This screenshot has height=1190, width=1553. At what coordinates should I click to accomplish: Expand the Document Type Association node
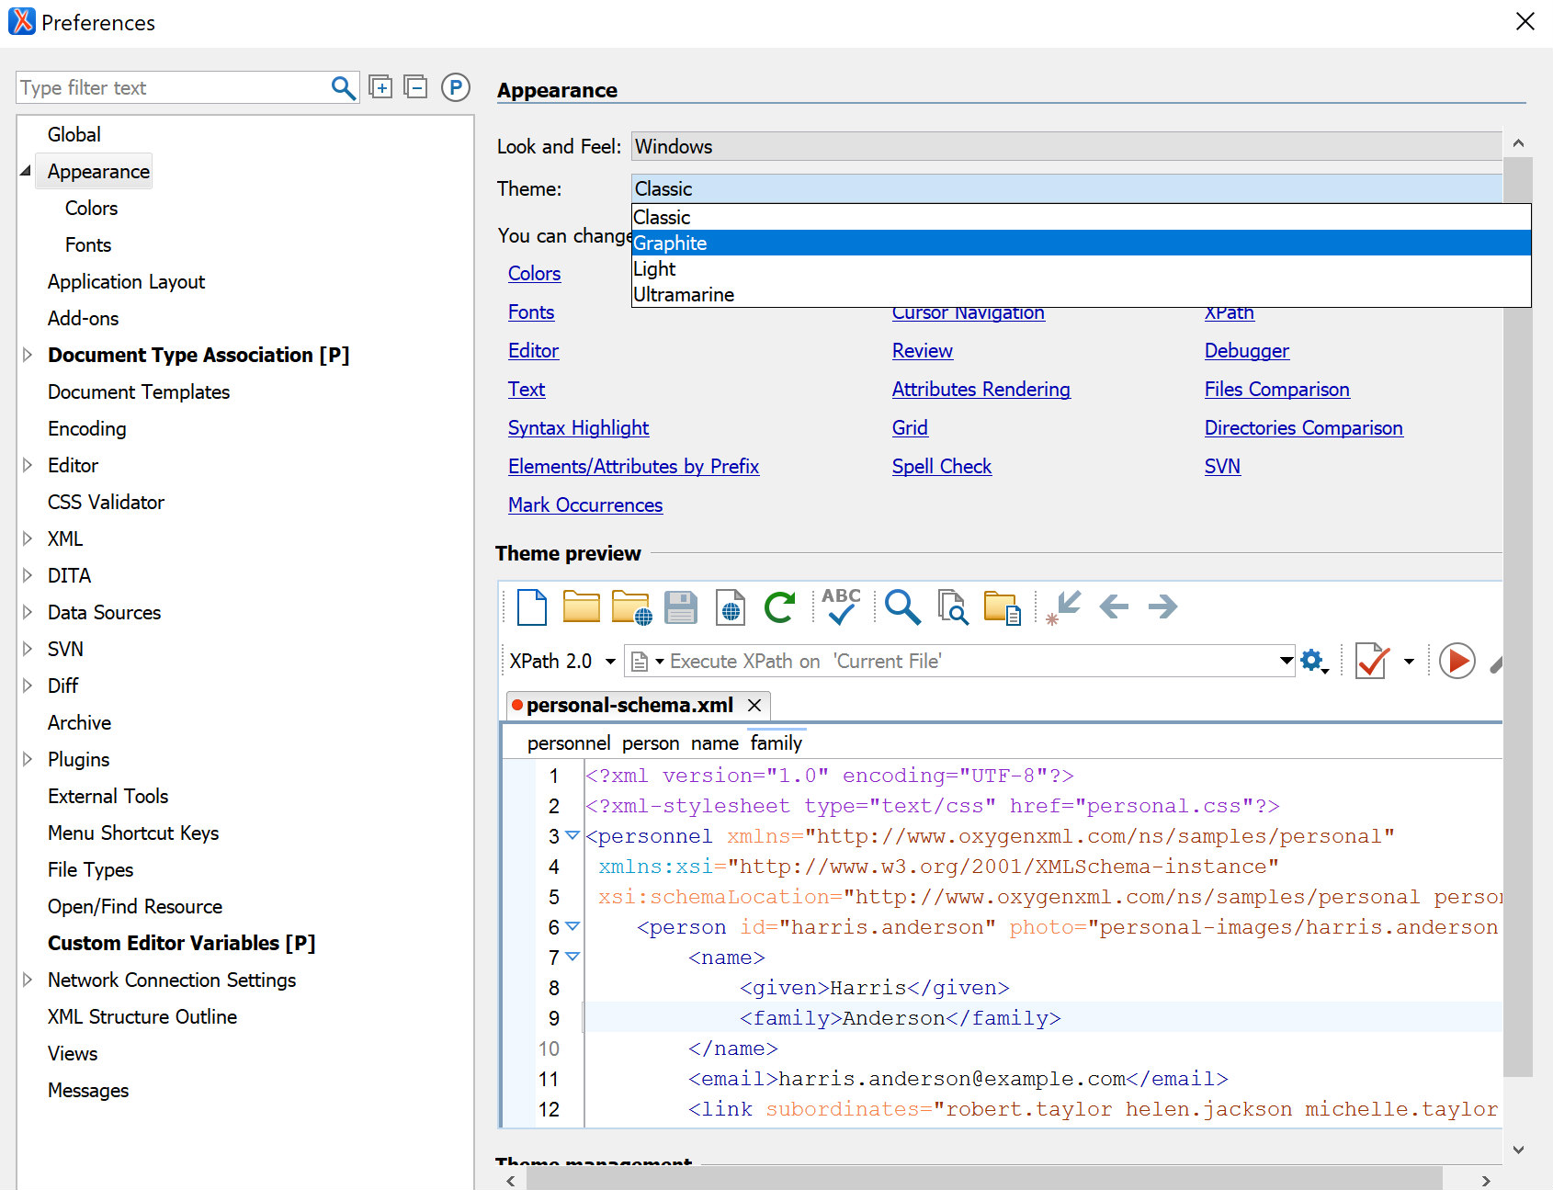tap(27, 355)
